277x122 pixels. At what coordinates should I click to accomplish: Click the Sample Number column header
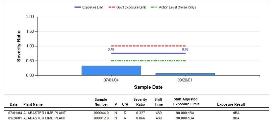coord(101,102)
